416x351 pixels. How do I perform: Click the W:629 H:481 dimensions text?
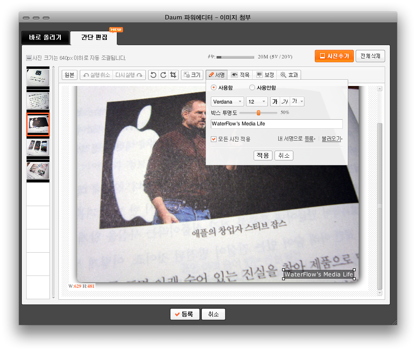coord(82,286)
